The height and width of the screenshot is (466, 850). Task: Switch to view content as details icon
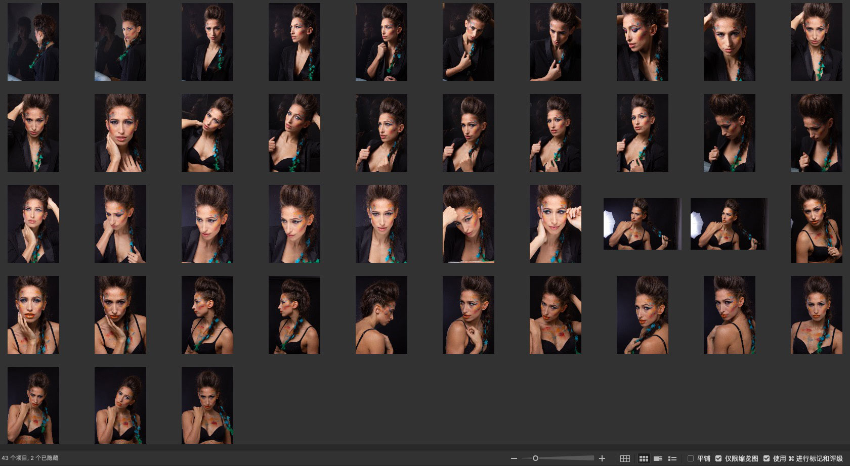658,458
